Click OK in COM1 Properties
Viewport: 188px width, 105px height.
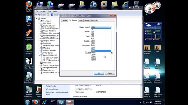(99, 73)
